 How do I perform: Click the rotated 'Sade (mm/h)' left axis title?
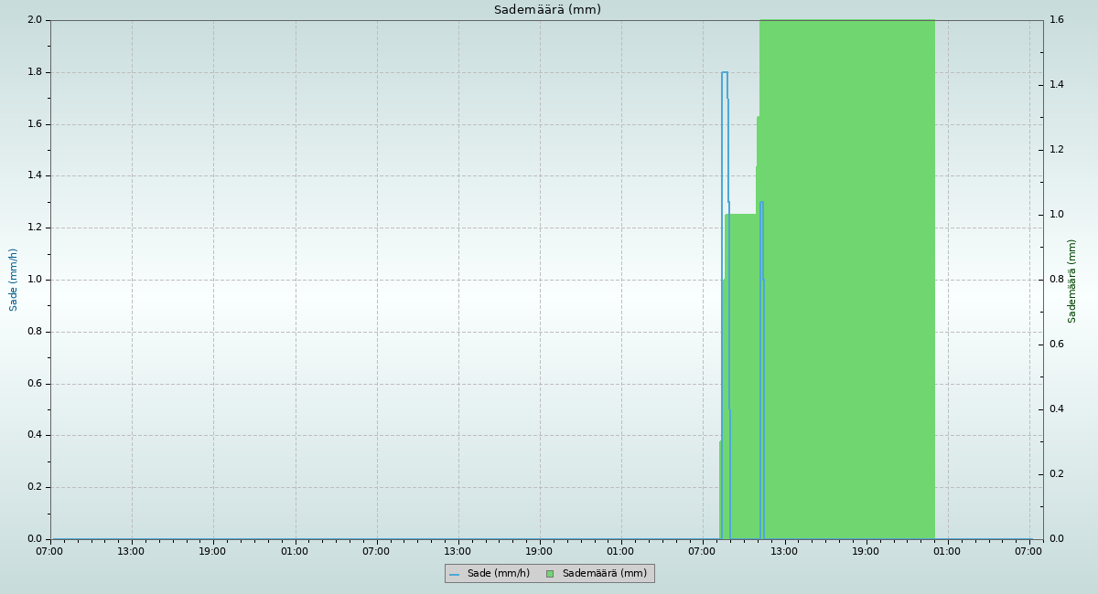coord(14,280)
